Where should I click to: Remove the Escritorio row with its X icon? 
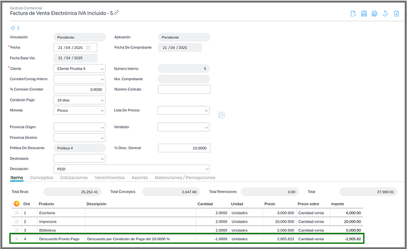17,213
